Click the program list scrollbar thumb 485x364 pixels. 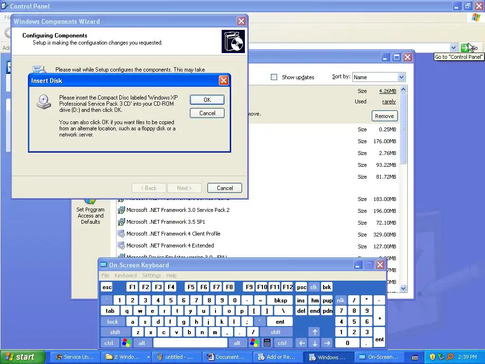click(403, 128)
